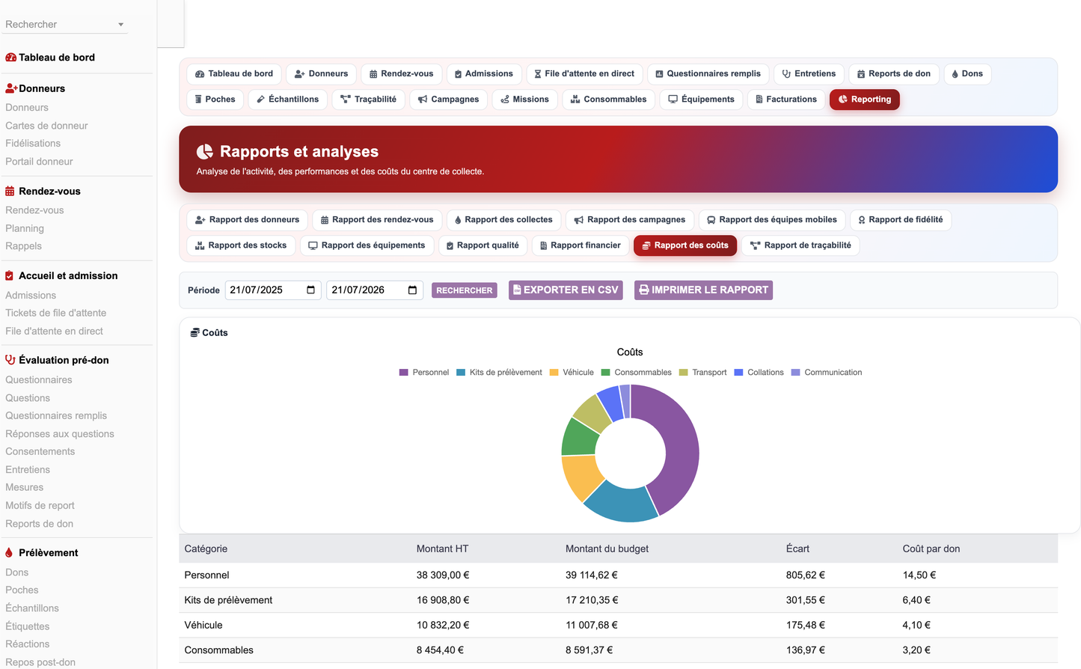The height and width of the screenshot is (669, 1081).
Task: Click the Donneurs person-plus icon in sidebar
Action: click(x=11, y=88)
